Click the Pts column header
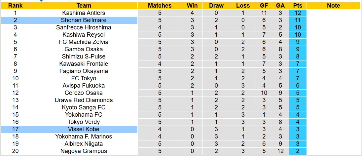This screenshot has height=156, width=362. point(297,6)
